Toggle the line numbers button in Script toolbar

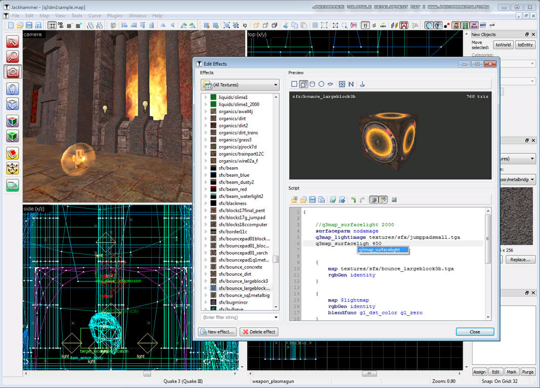coord(374,200)
